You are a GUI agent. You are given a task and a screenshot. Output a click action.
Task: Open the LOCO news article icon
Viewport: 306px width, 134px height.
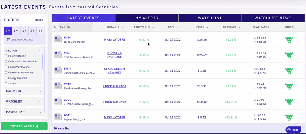coord(58,102)
